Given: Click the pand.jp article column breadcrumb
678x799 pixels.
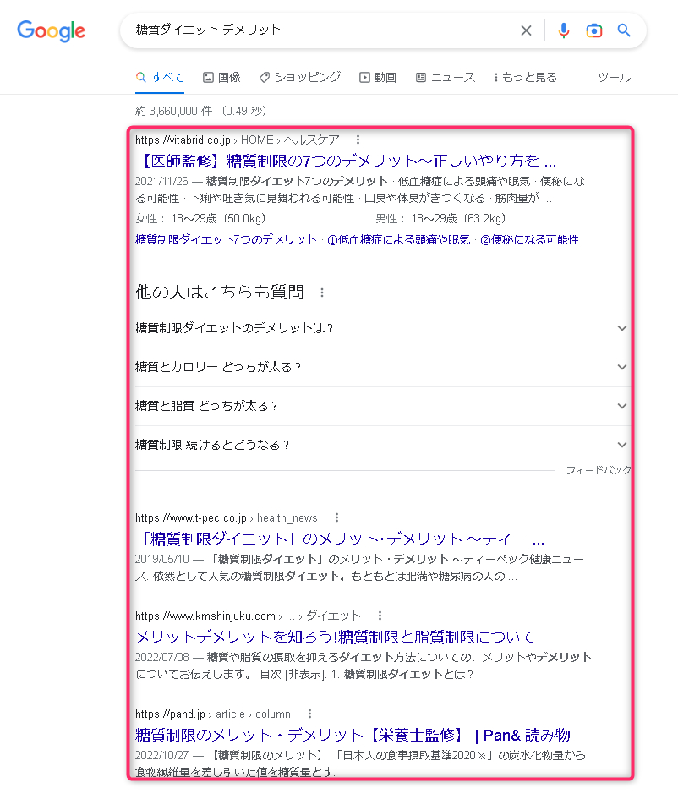Looking at the screenshot, I should (x=213, y=714).
